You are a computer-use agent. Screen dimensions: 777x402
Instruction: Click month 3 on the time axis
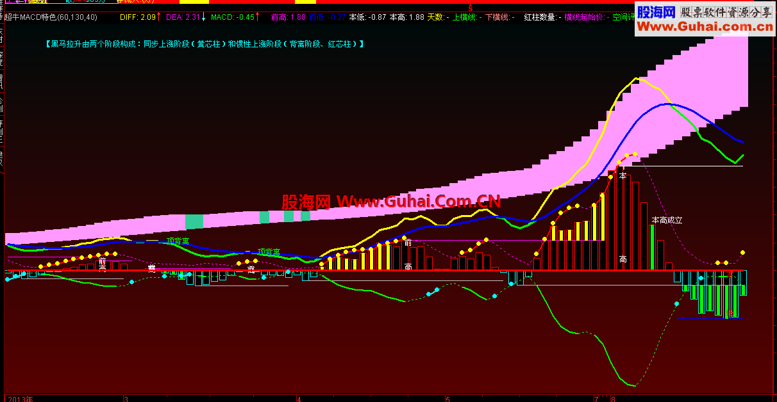[126, 399]
